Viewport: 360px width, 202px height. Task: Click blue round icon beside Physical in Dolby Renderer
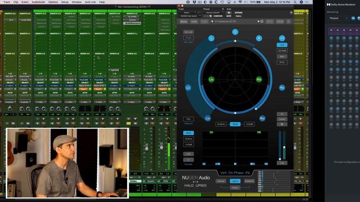pyautogui.click(x=353, y=18)
